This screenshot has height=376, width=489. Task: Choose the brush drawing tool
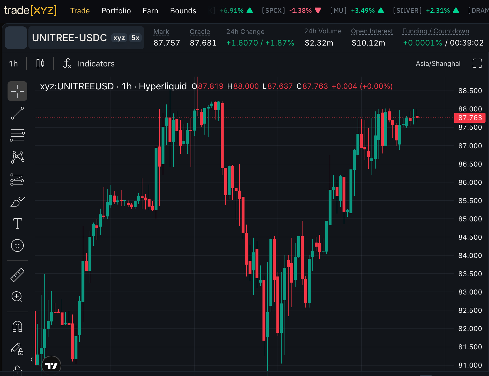click(x=17, y=201)
